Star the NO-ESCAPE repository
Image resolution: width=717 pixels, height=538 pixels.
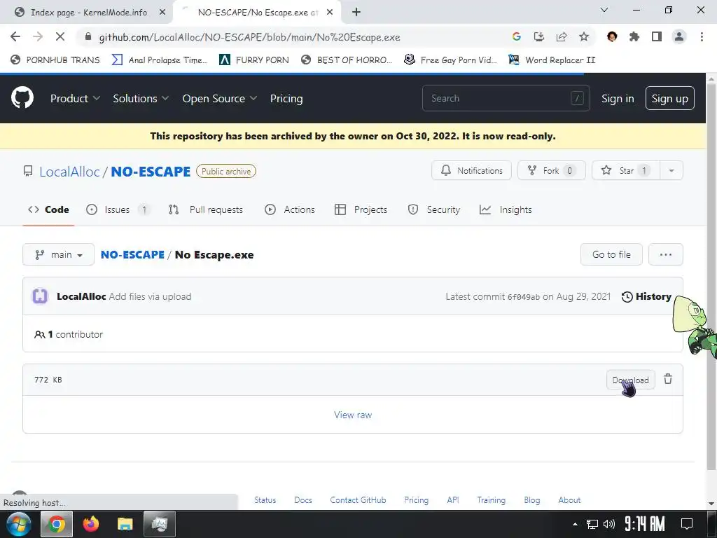click(626, 171)
